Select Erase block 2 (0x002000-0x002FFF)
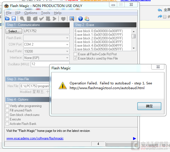The height and width of the screenshot is (152, 170). (x=99, y=38)
